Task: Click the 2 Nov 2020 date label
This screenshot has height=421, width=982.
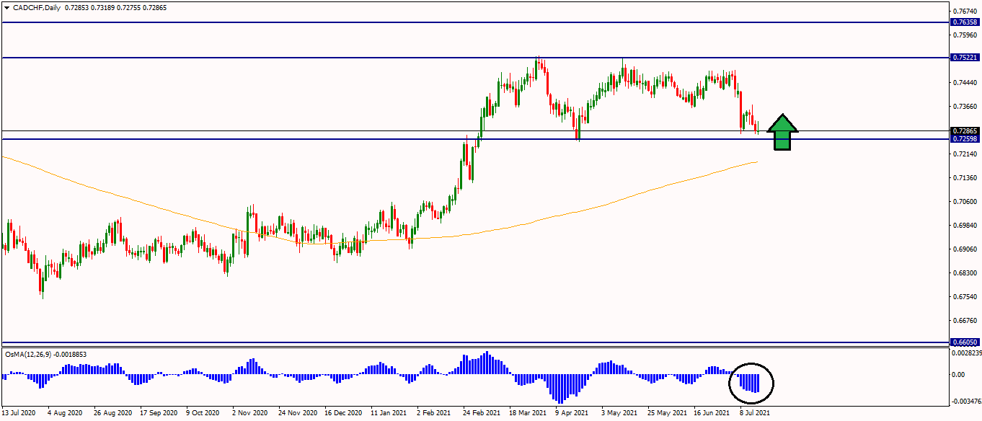Action: click(x=249, y=414)
